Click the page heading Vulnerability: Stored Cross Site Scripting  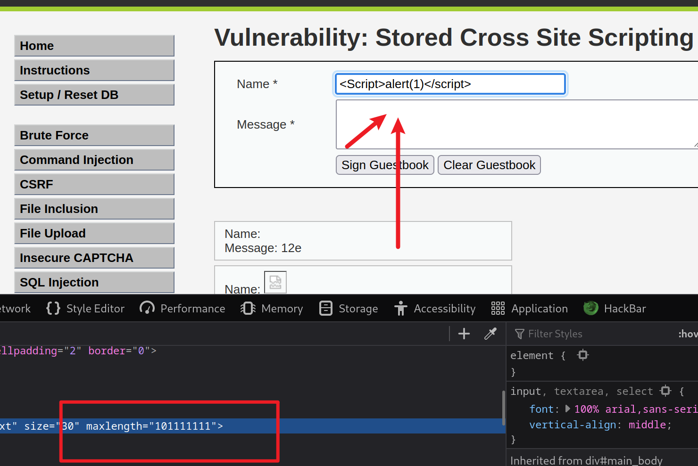click(454, 37)
